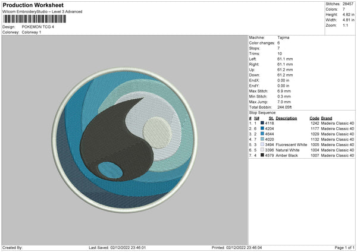This screenshot has height=252, width=357.
Task: Click the Brand column header
Action: point(327,118)
